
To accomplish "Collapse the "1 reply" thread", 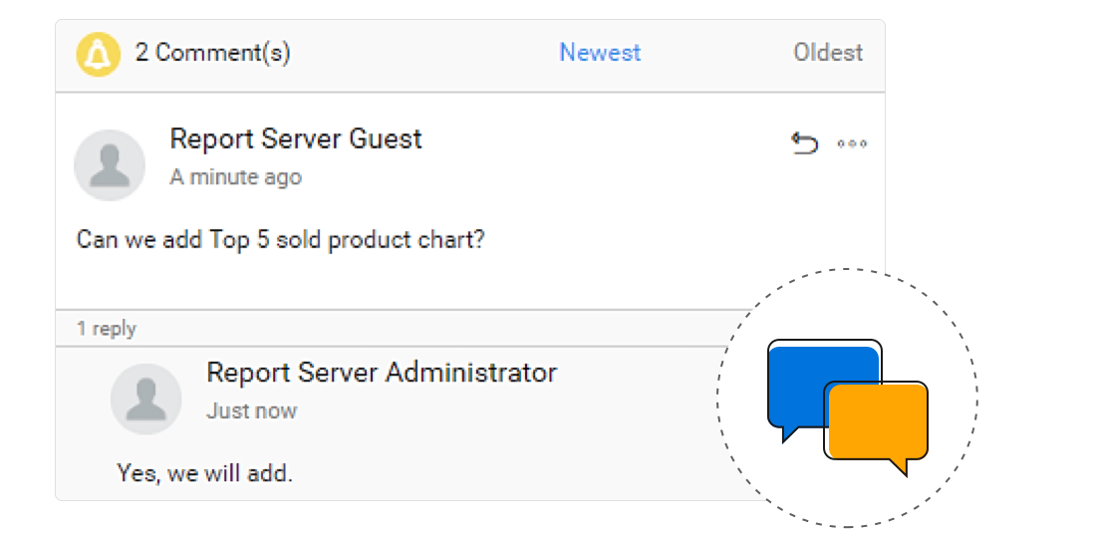I will [107, 329].
